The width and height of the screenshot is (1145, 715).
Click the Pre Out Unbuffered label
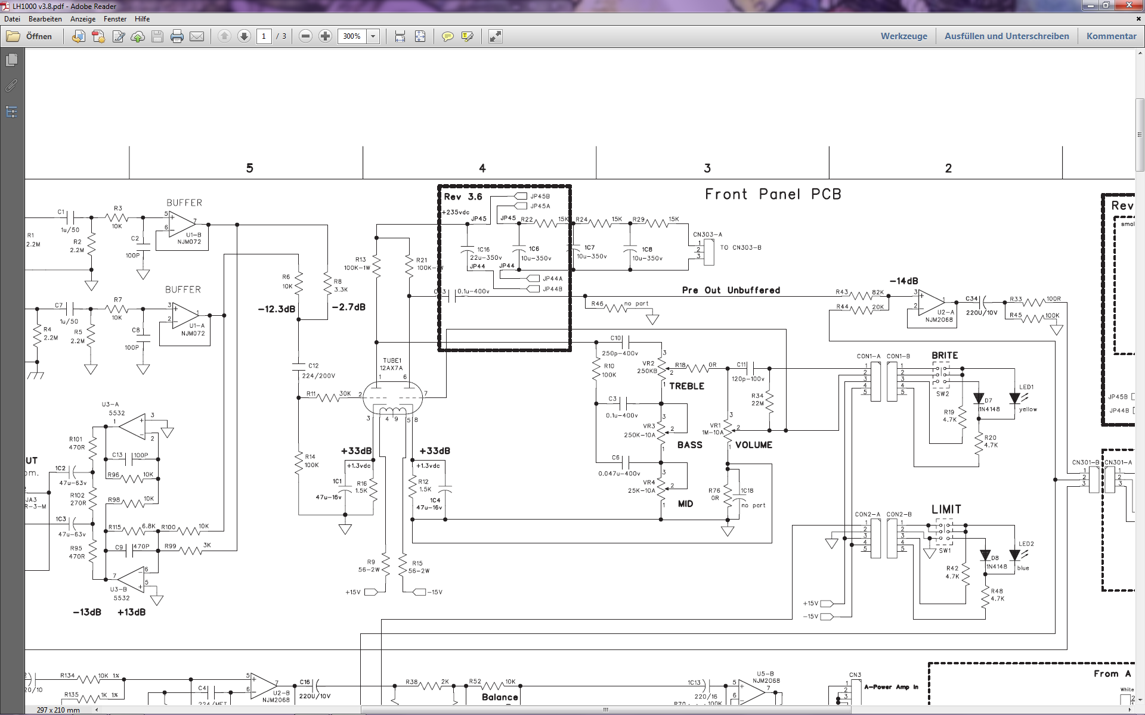point(731,290)
